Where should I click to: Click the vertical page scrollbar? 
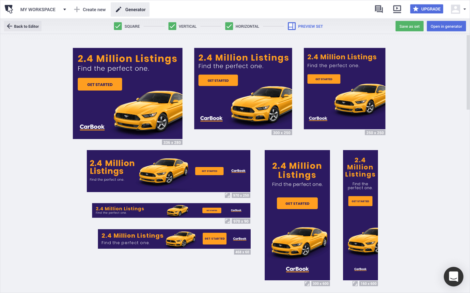(468, 72)
